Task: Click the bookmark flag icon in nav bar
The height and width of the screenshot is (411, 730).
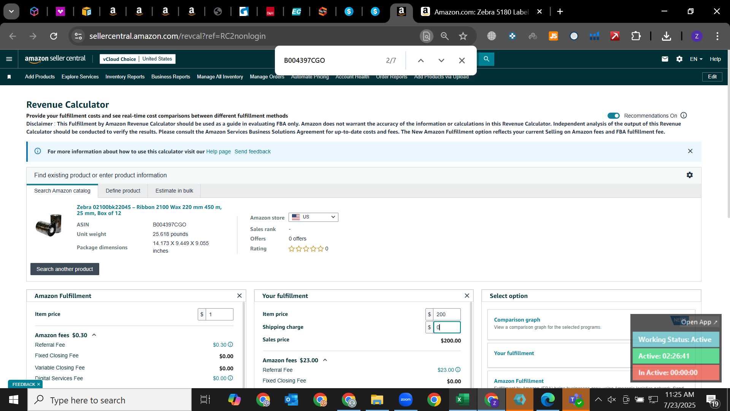Action: (9, 77)
